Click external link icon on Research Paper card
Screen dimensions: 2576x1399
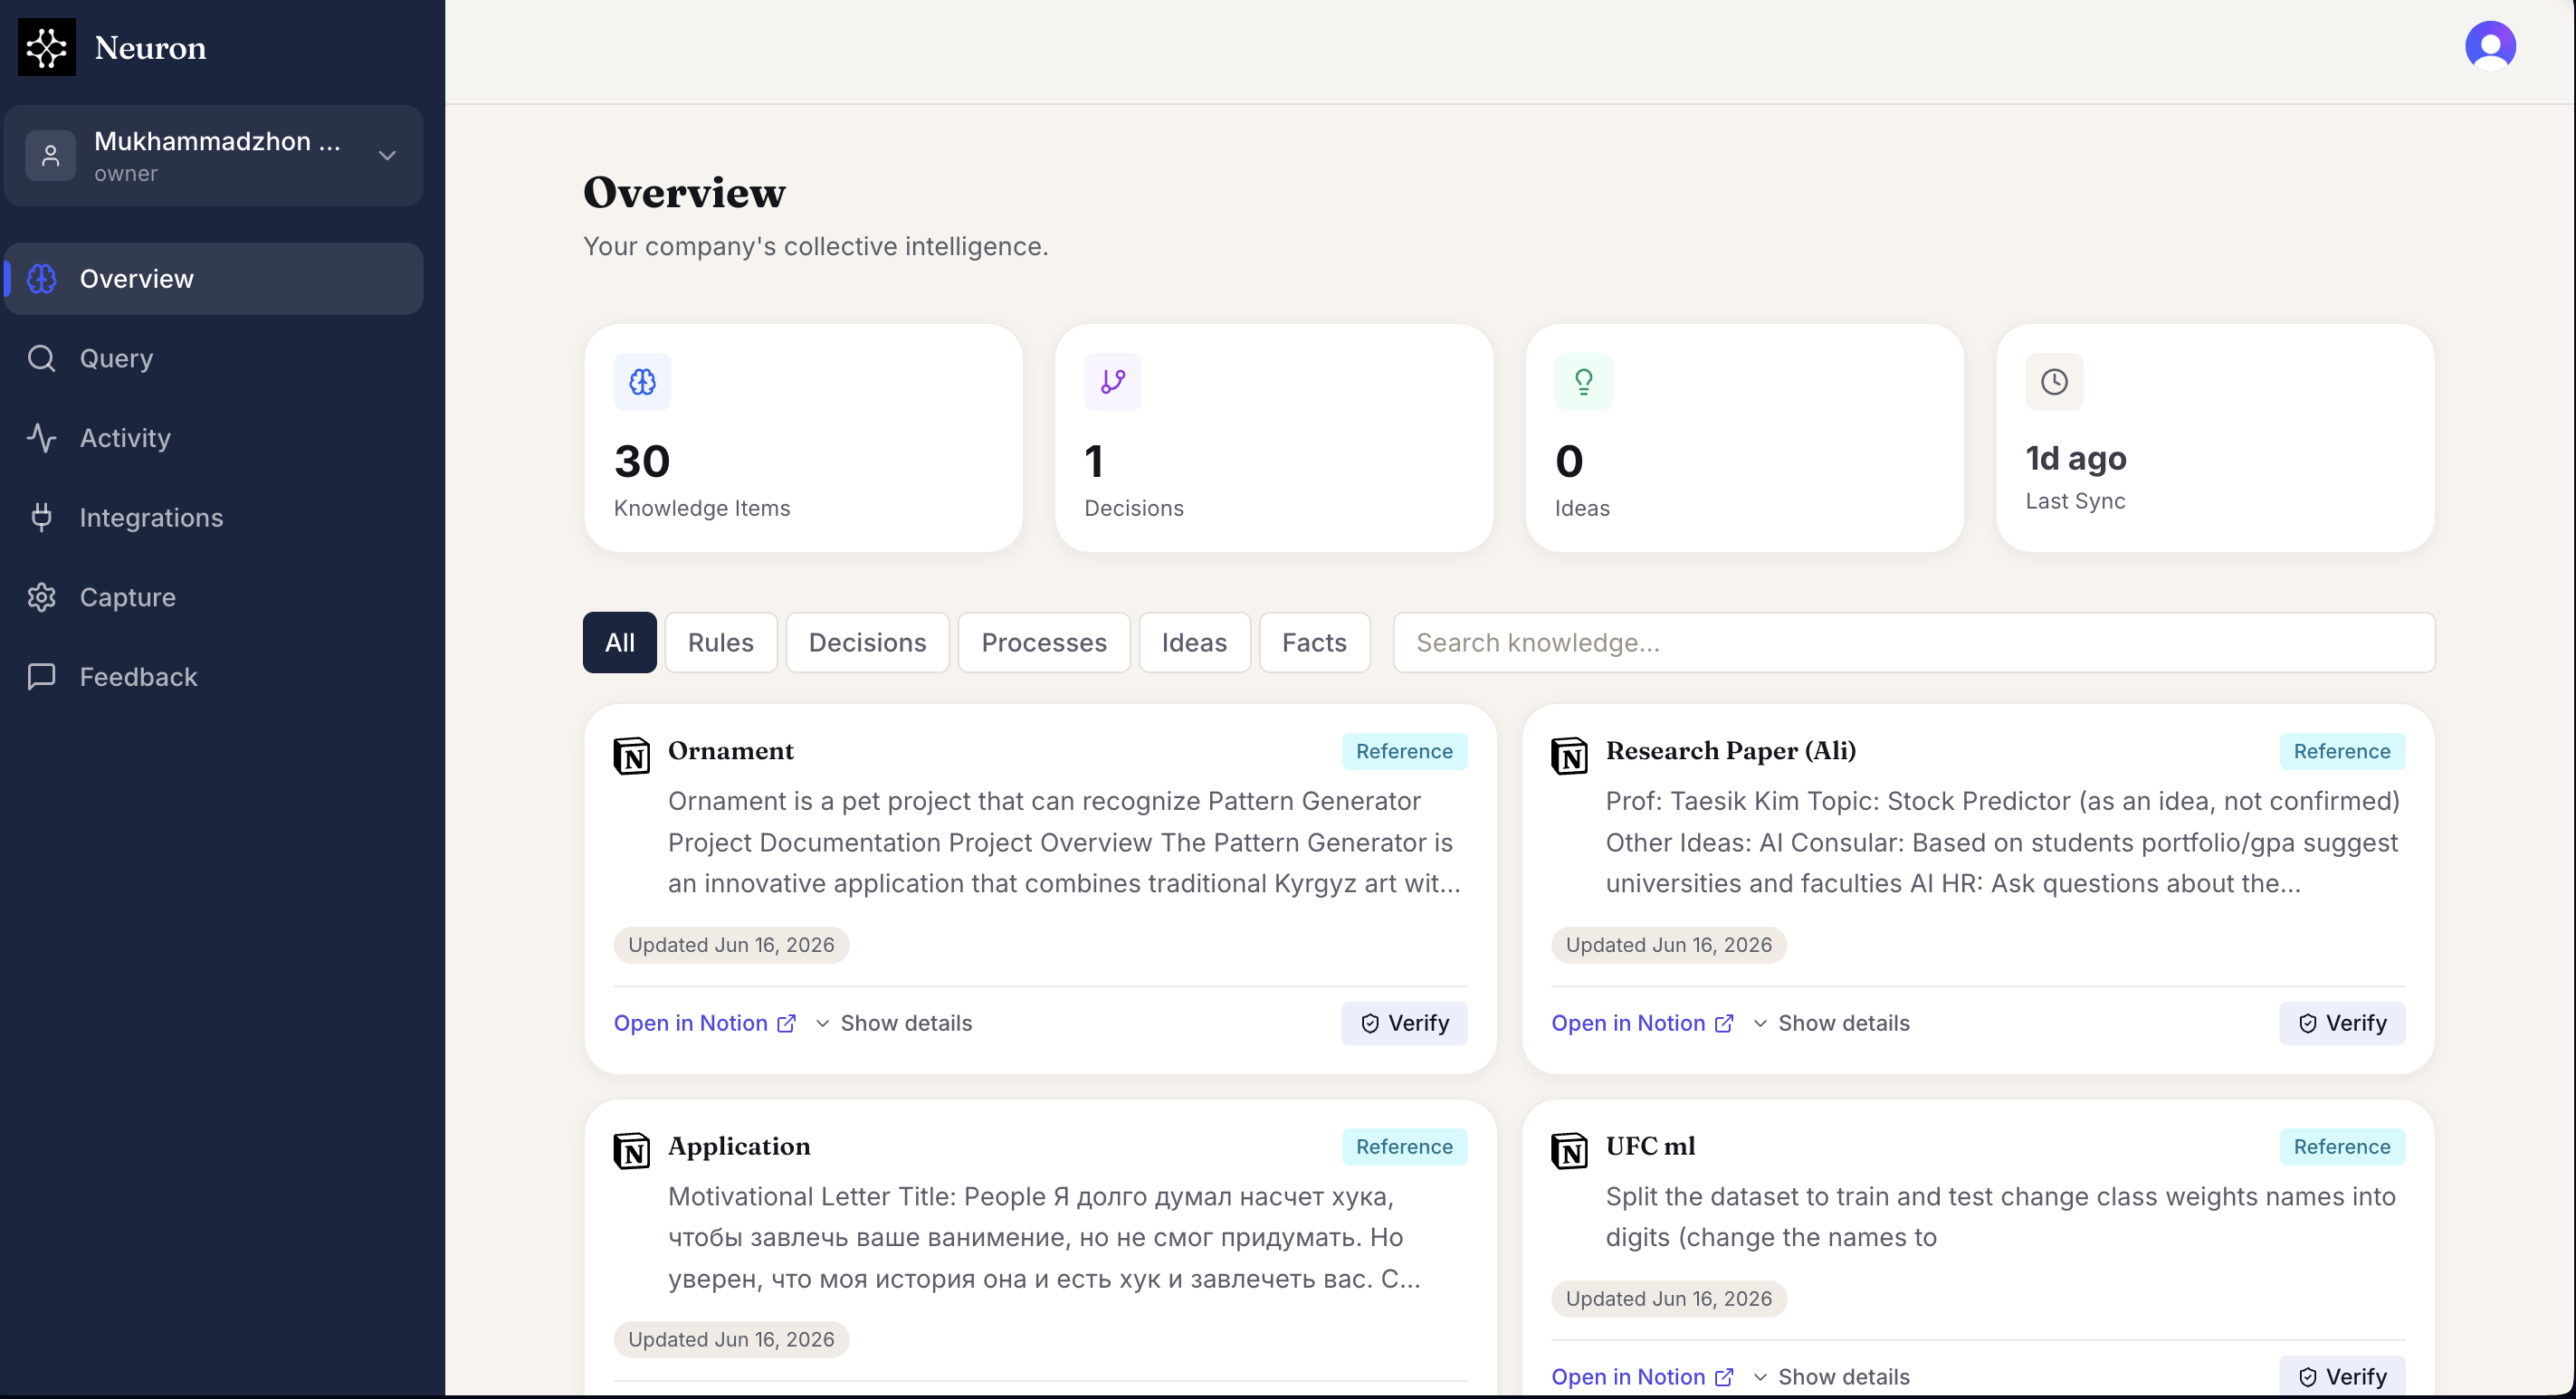pos(1724,1023)
